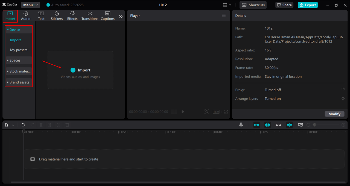The height and width of the screenshot is (186, 350).
Task: Expand the Stock materials section
Action: [19, 71]
